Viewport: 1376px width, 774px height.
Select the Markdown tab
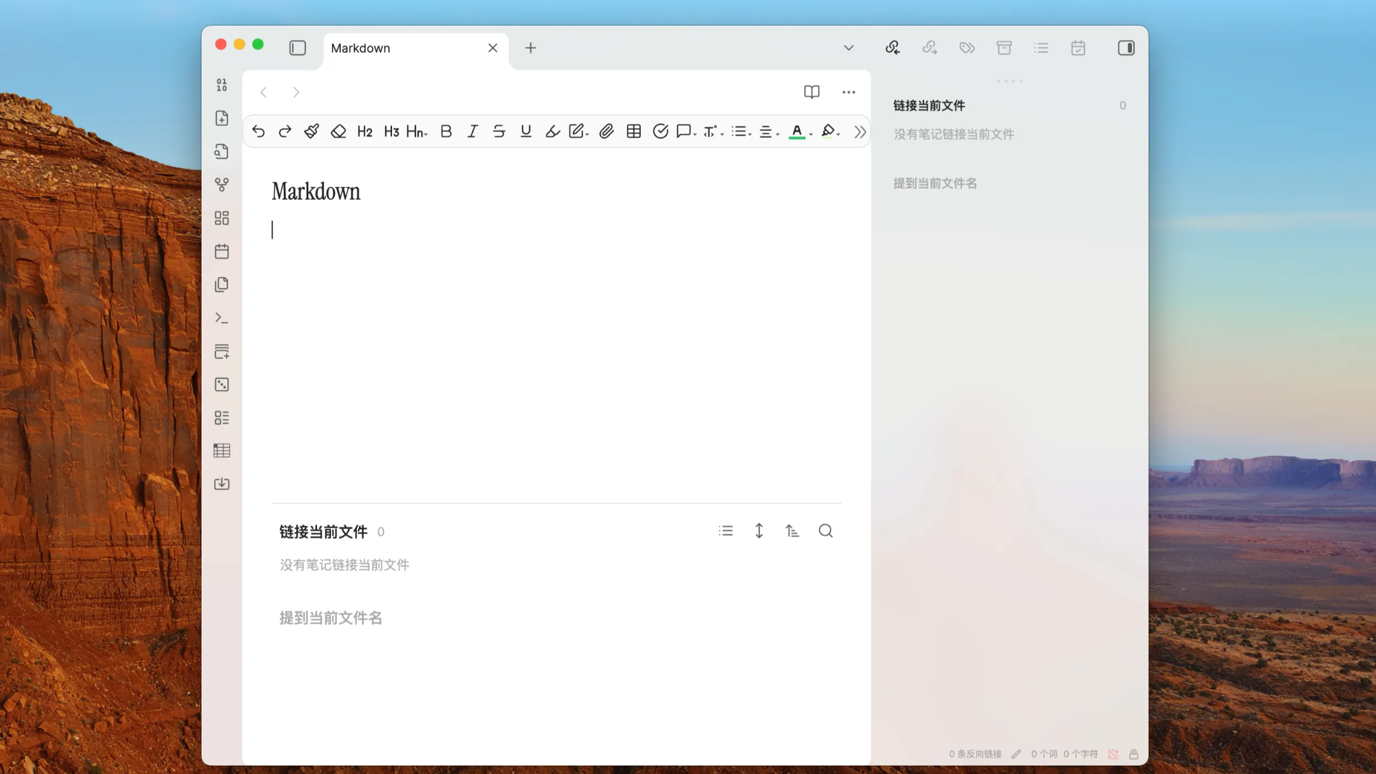(x=361, y=48)
